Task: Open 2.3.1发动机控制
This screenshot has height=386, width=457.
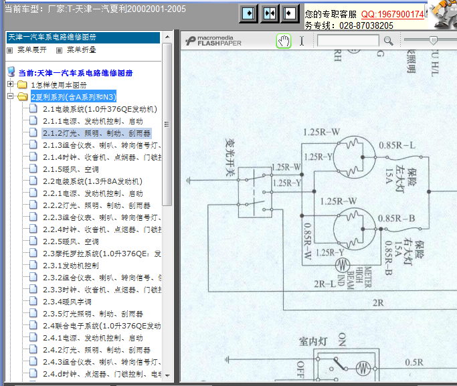Action: coord(71,266)
